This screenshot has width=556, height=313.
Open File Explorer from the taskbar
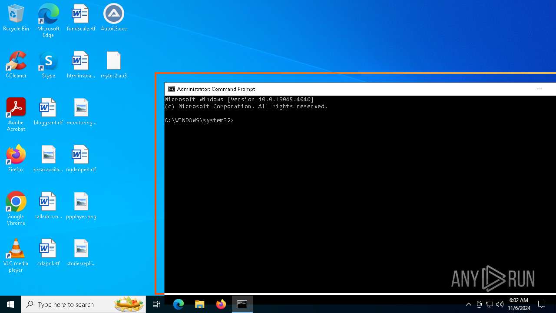click(x=200, y=304)
